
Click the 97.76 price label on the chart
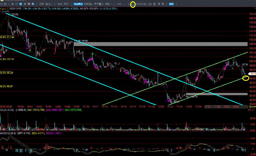pos(245,65)
